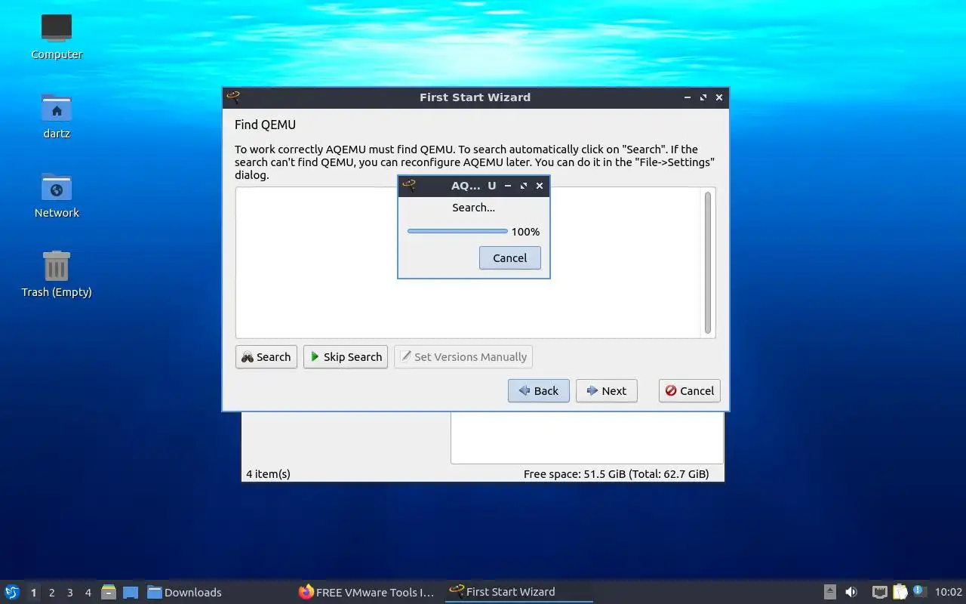Click the Skip Search button
The image size is (966, 604).
[x=346, y=357]
